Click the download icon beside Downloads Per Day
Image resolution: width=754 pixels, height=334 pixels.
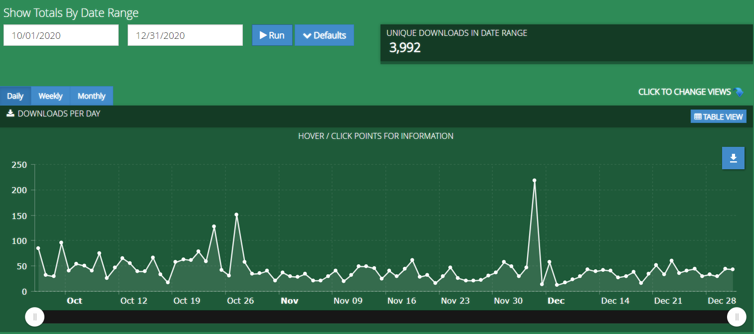point(10,113)
